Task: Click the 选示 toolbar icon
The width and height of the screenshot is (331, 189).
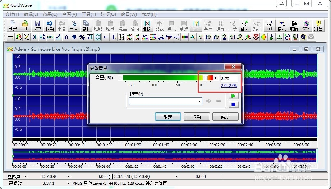Action: pos(172,26)
